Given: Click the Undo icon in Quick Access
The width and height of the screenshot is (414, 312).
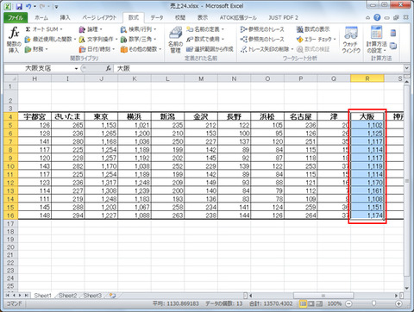Looking at the screenshot, I should 28,6.
